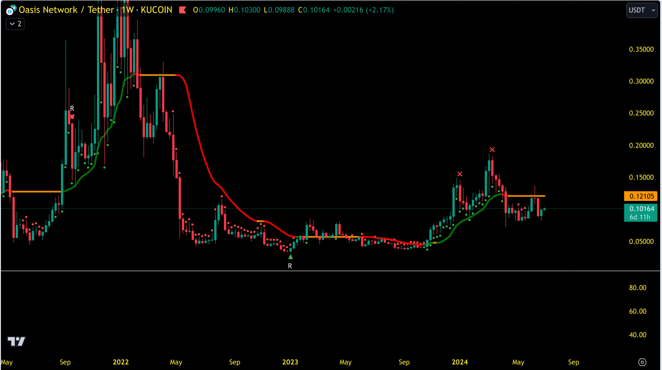
Task: Click the 2022 year label on time axis
Action: 120,362
